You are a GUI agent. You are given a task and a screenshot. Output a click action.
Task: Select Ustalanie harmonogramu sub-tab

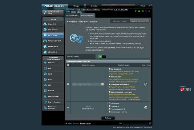[140, 21]
